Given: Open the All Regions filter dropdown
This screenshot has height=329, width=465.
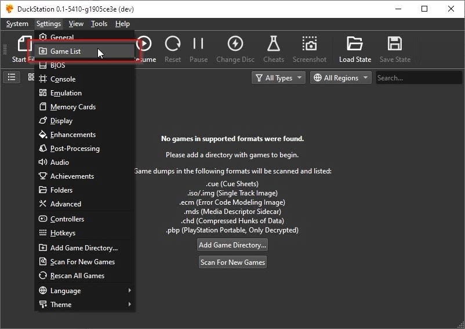Looking at the screenshot, I should 341,78.
